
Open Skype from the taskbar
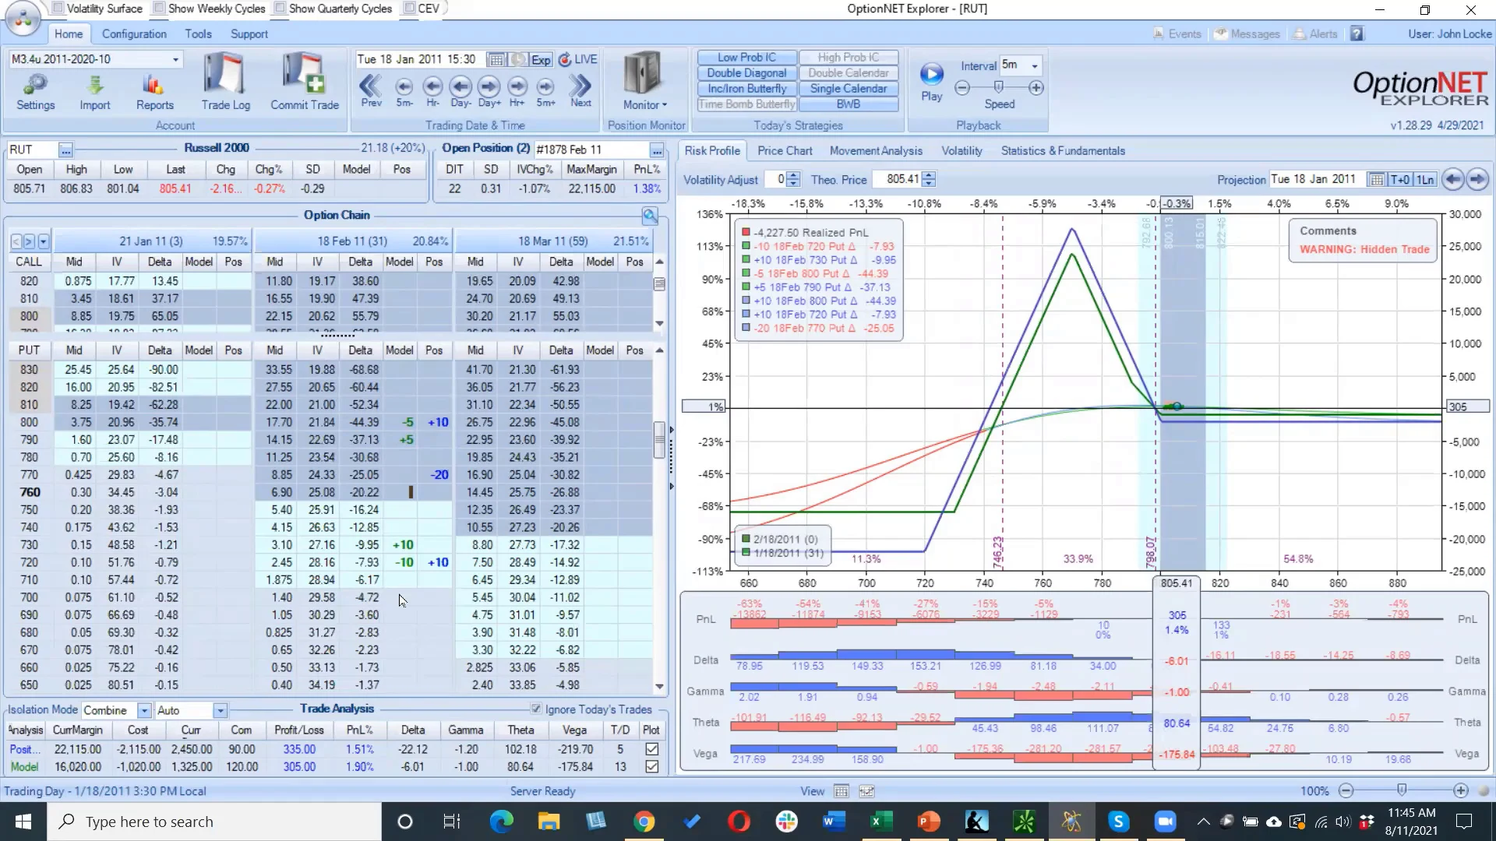point(1118,822)
